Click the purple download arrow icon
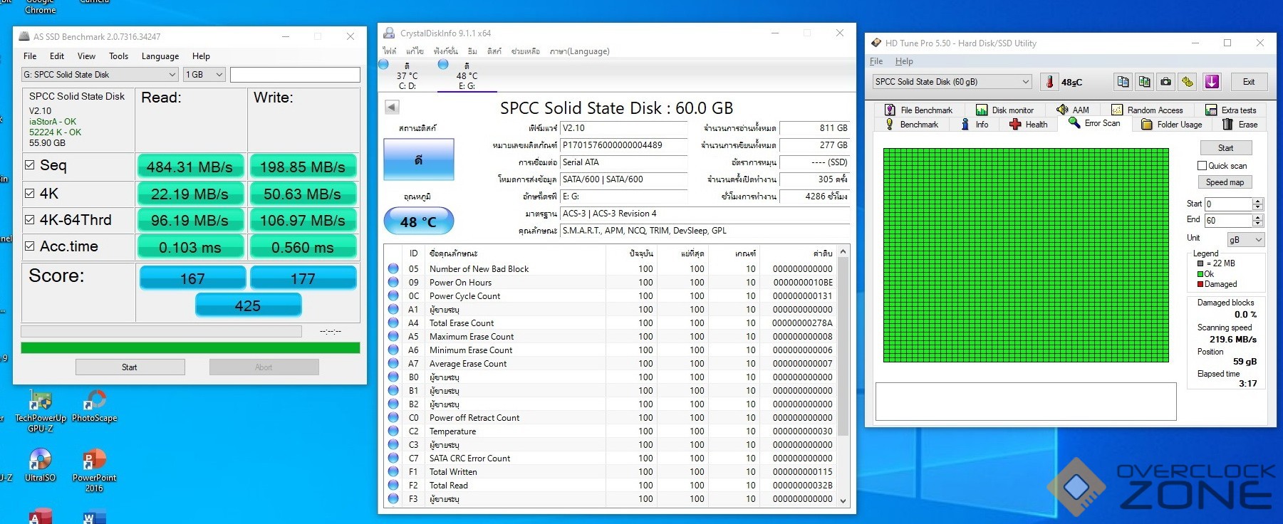The width and height of the screenshot is (1283, 524). [x=1212, y=82]
